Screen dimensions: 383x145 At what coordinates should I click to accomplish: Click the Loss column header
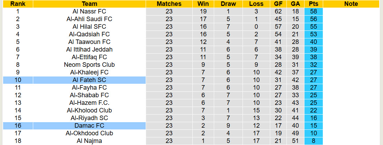click(256, 4)
